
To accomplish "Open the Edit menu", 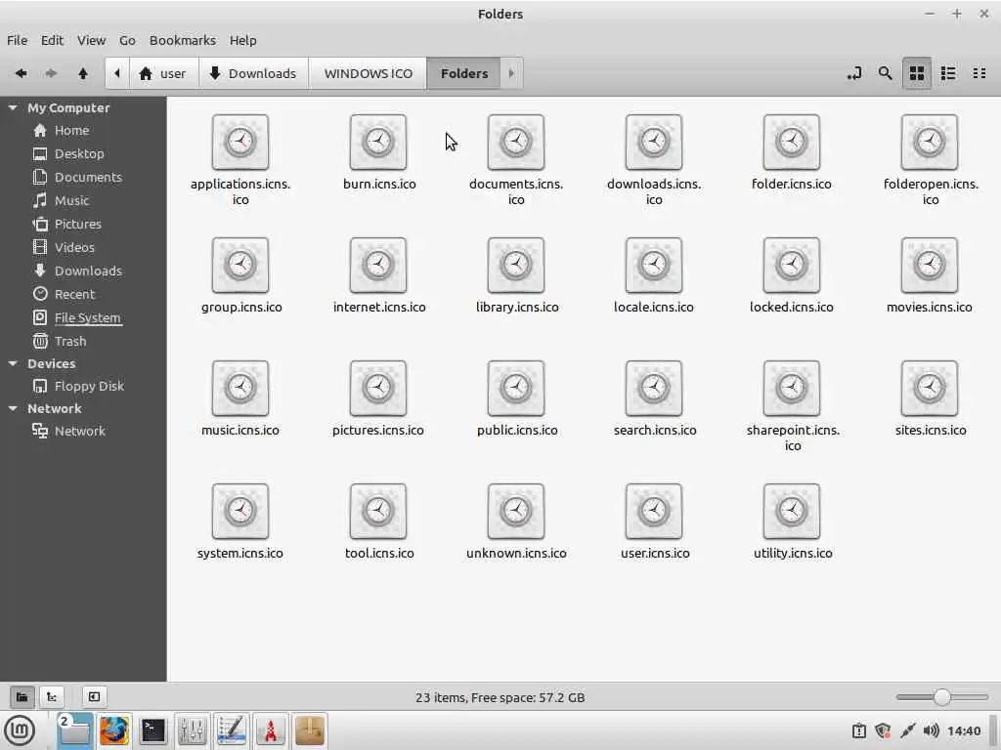I will point(53,40).
